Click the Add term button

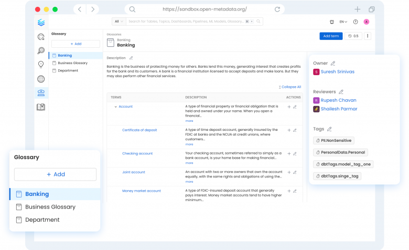[331, 36]
